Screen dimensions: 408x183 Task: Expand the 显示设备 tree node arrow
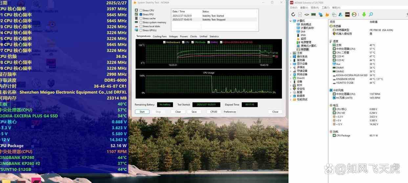(x=291, y=64)
